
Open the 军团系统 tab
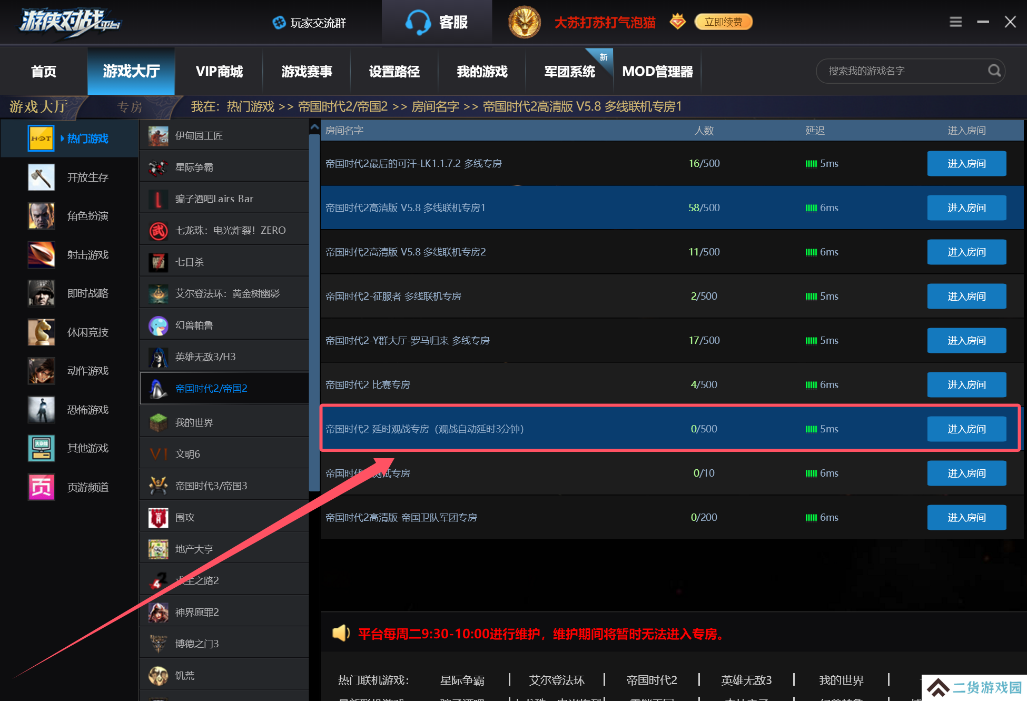(x=569, y=71)
